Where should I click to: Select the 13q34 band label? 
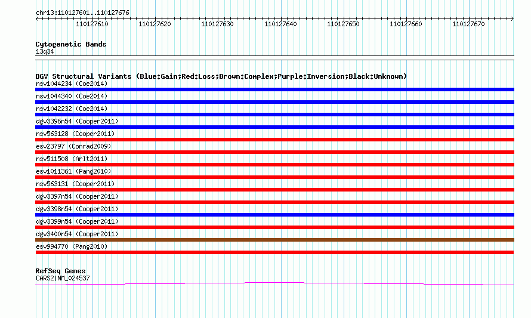tap(45, 51)
